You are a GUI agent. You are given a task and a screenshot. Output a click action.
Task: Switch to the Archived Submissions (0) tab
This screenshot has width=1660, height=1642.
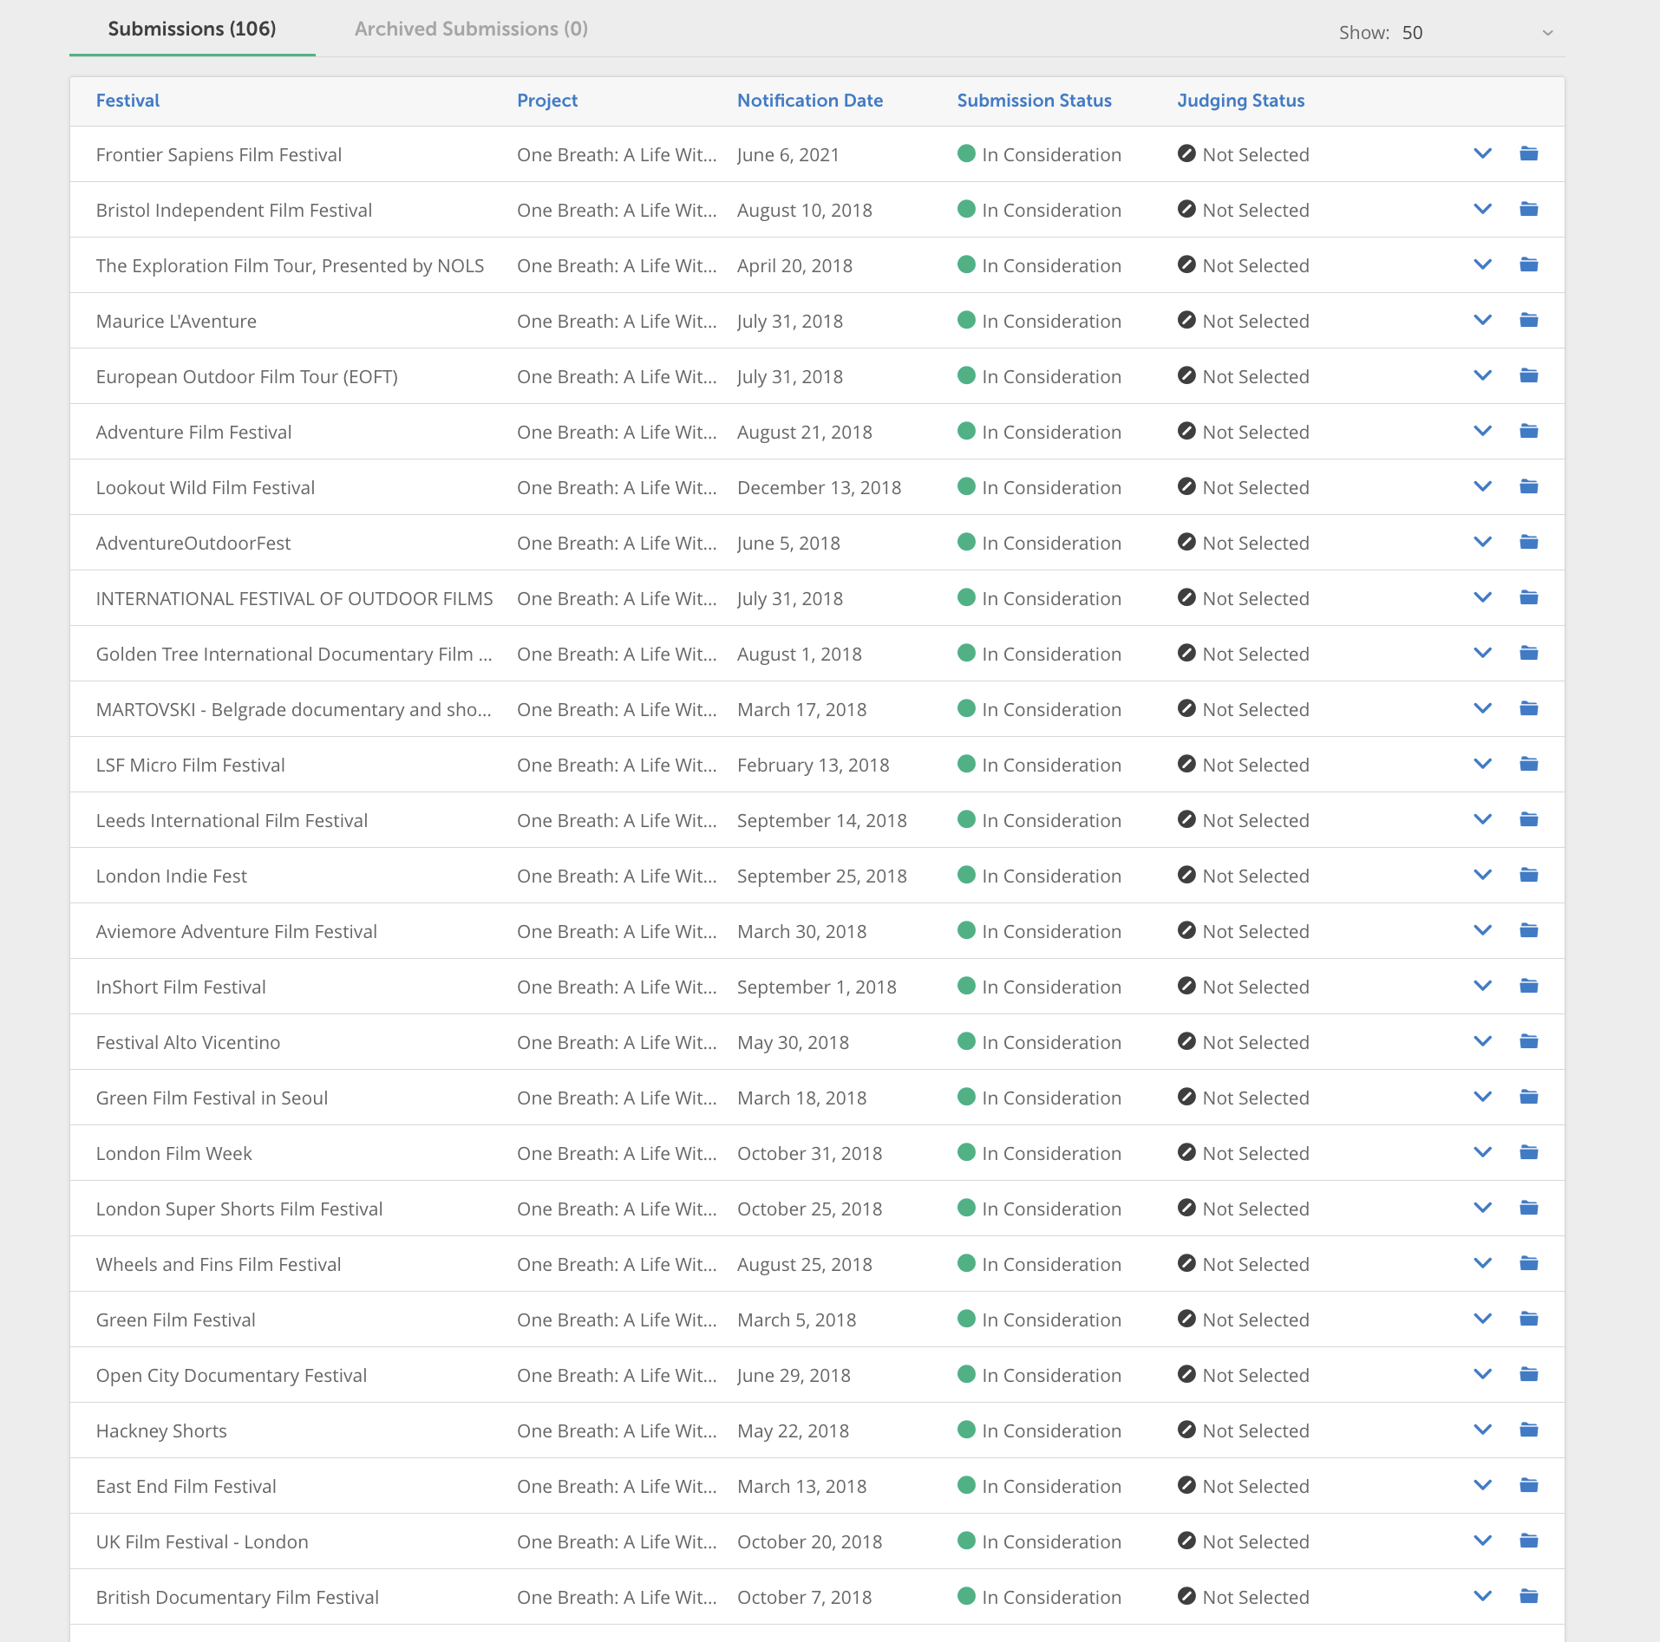(x=471, y=29)
